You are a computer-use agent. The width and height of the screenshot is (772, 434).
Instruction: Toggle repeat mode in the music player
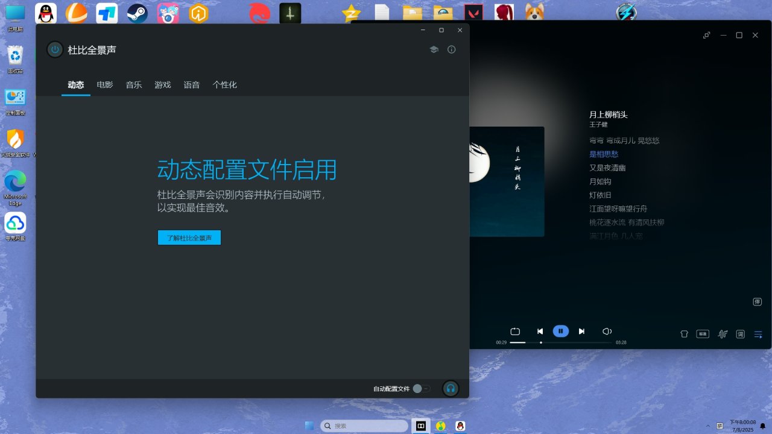pos(515,332)
